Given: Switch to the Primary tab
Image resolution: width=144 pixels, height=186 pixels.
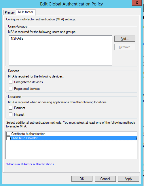Looking at the screenshot, I should (x=10, y=12).
